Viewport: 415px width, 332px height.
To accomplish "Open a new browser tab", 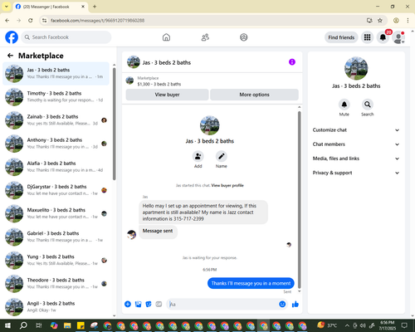I will click(x=95, y=7).
